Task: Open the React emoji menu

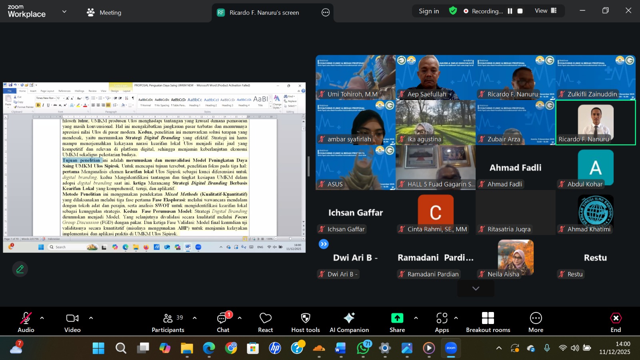Action: [265, 322]
